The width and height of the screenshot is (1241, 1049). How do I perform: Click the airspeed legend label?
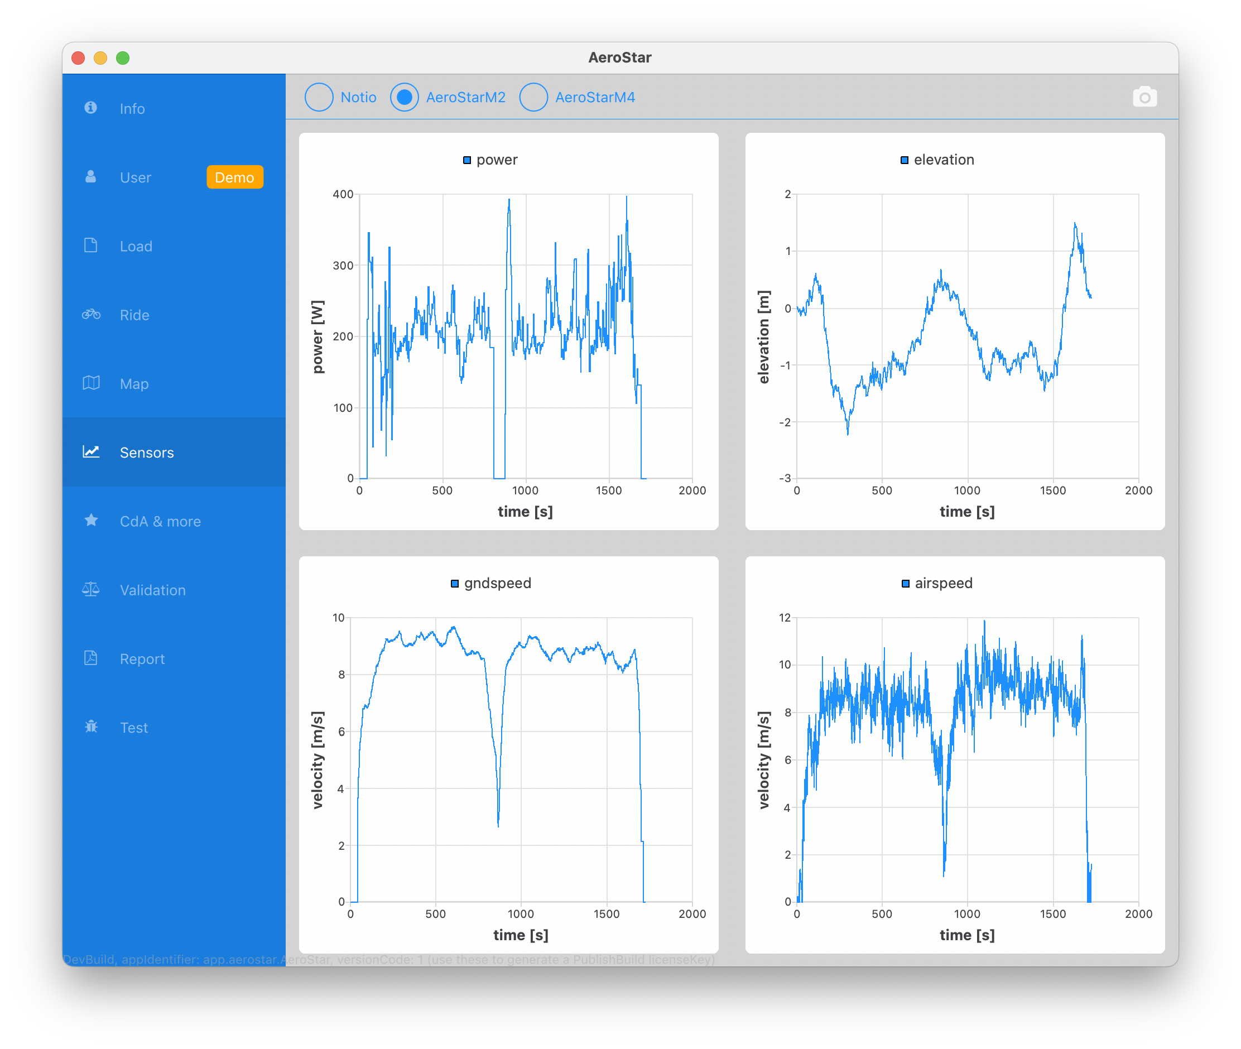pyautogui.click(x=943, y=584)
